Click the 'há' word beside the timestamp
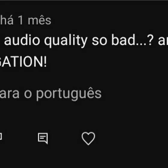Screen dimensions: 168x168 (x=7, y=20)
